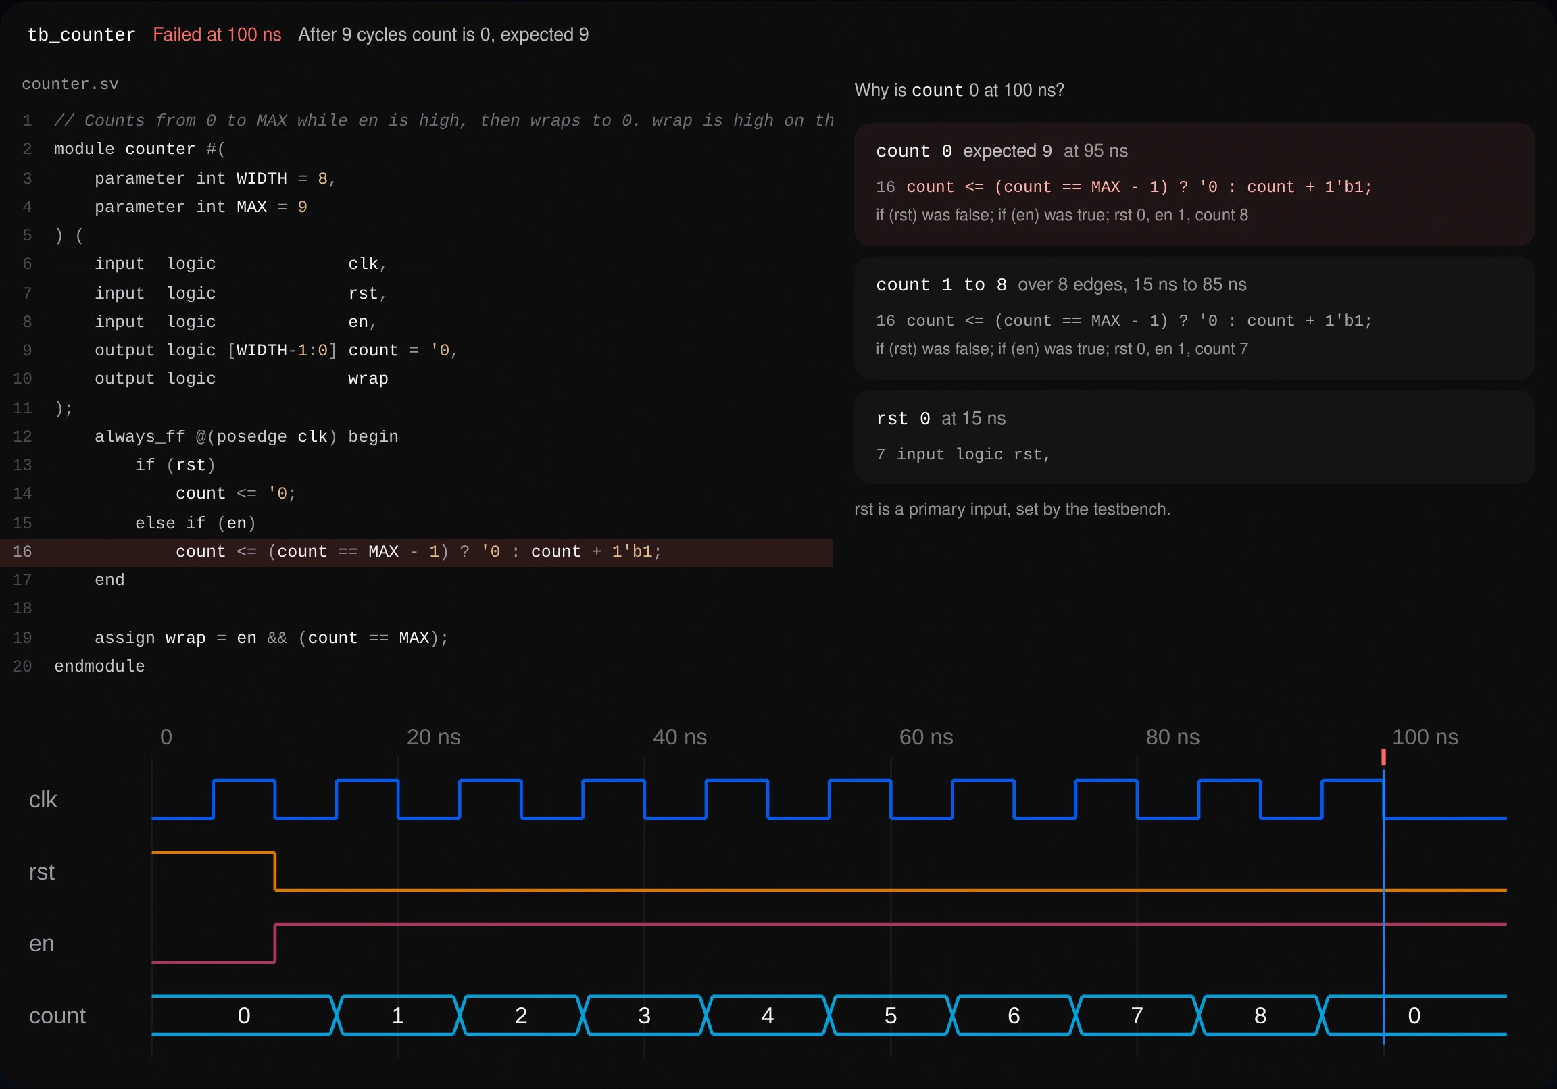
Task: Click the '60 ns' timeline label
Action: 926,737
